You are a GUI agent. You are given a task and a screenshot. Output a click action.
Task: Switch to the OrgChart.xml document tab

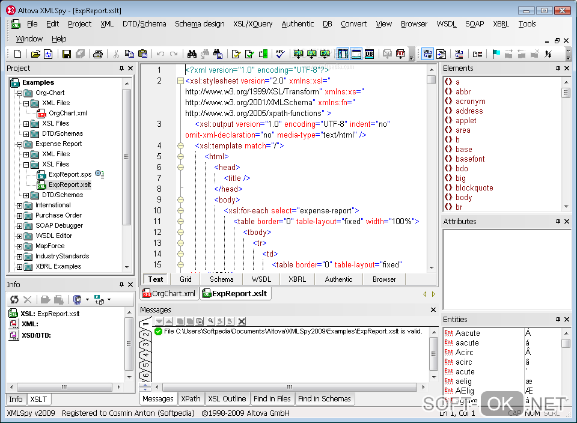click(x=169, y=294)
